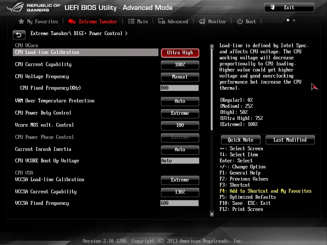Click the Exit button
The height and width of the screenshot is (245, 327).
289,8
